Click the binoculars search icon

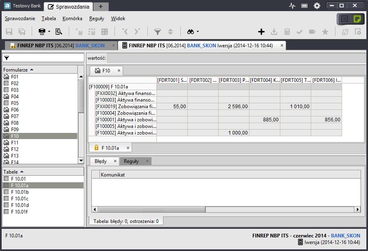tap(191, 32)
